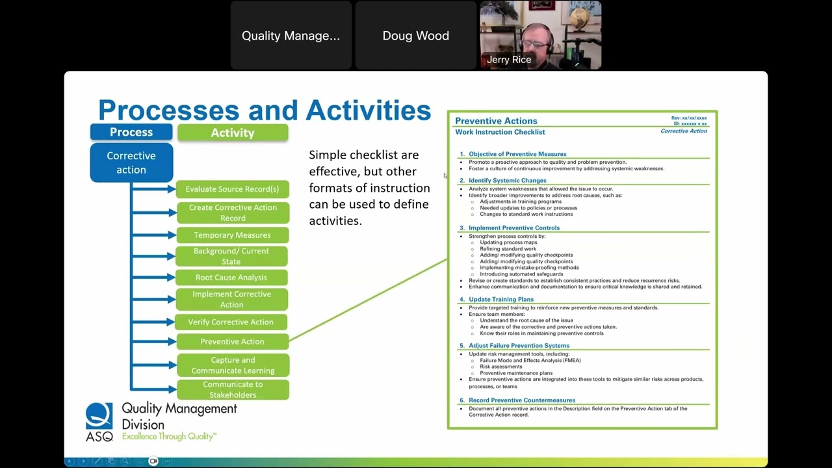Select Communicate to Stakeholders activity

(233, 389)
